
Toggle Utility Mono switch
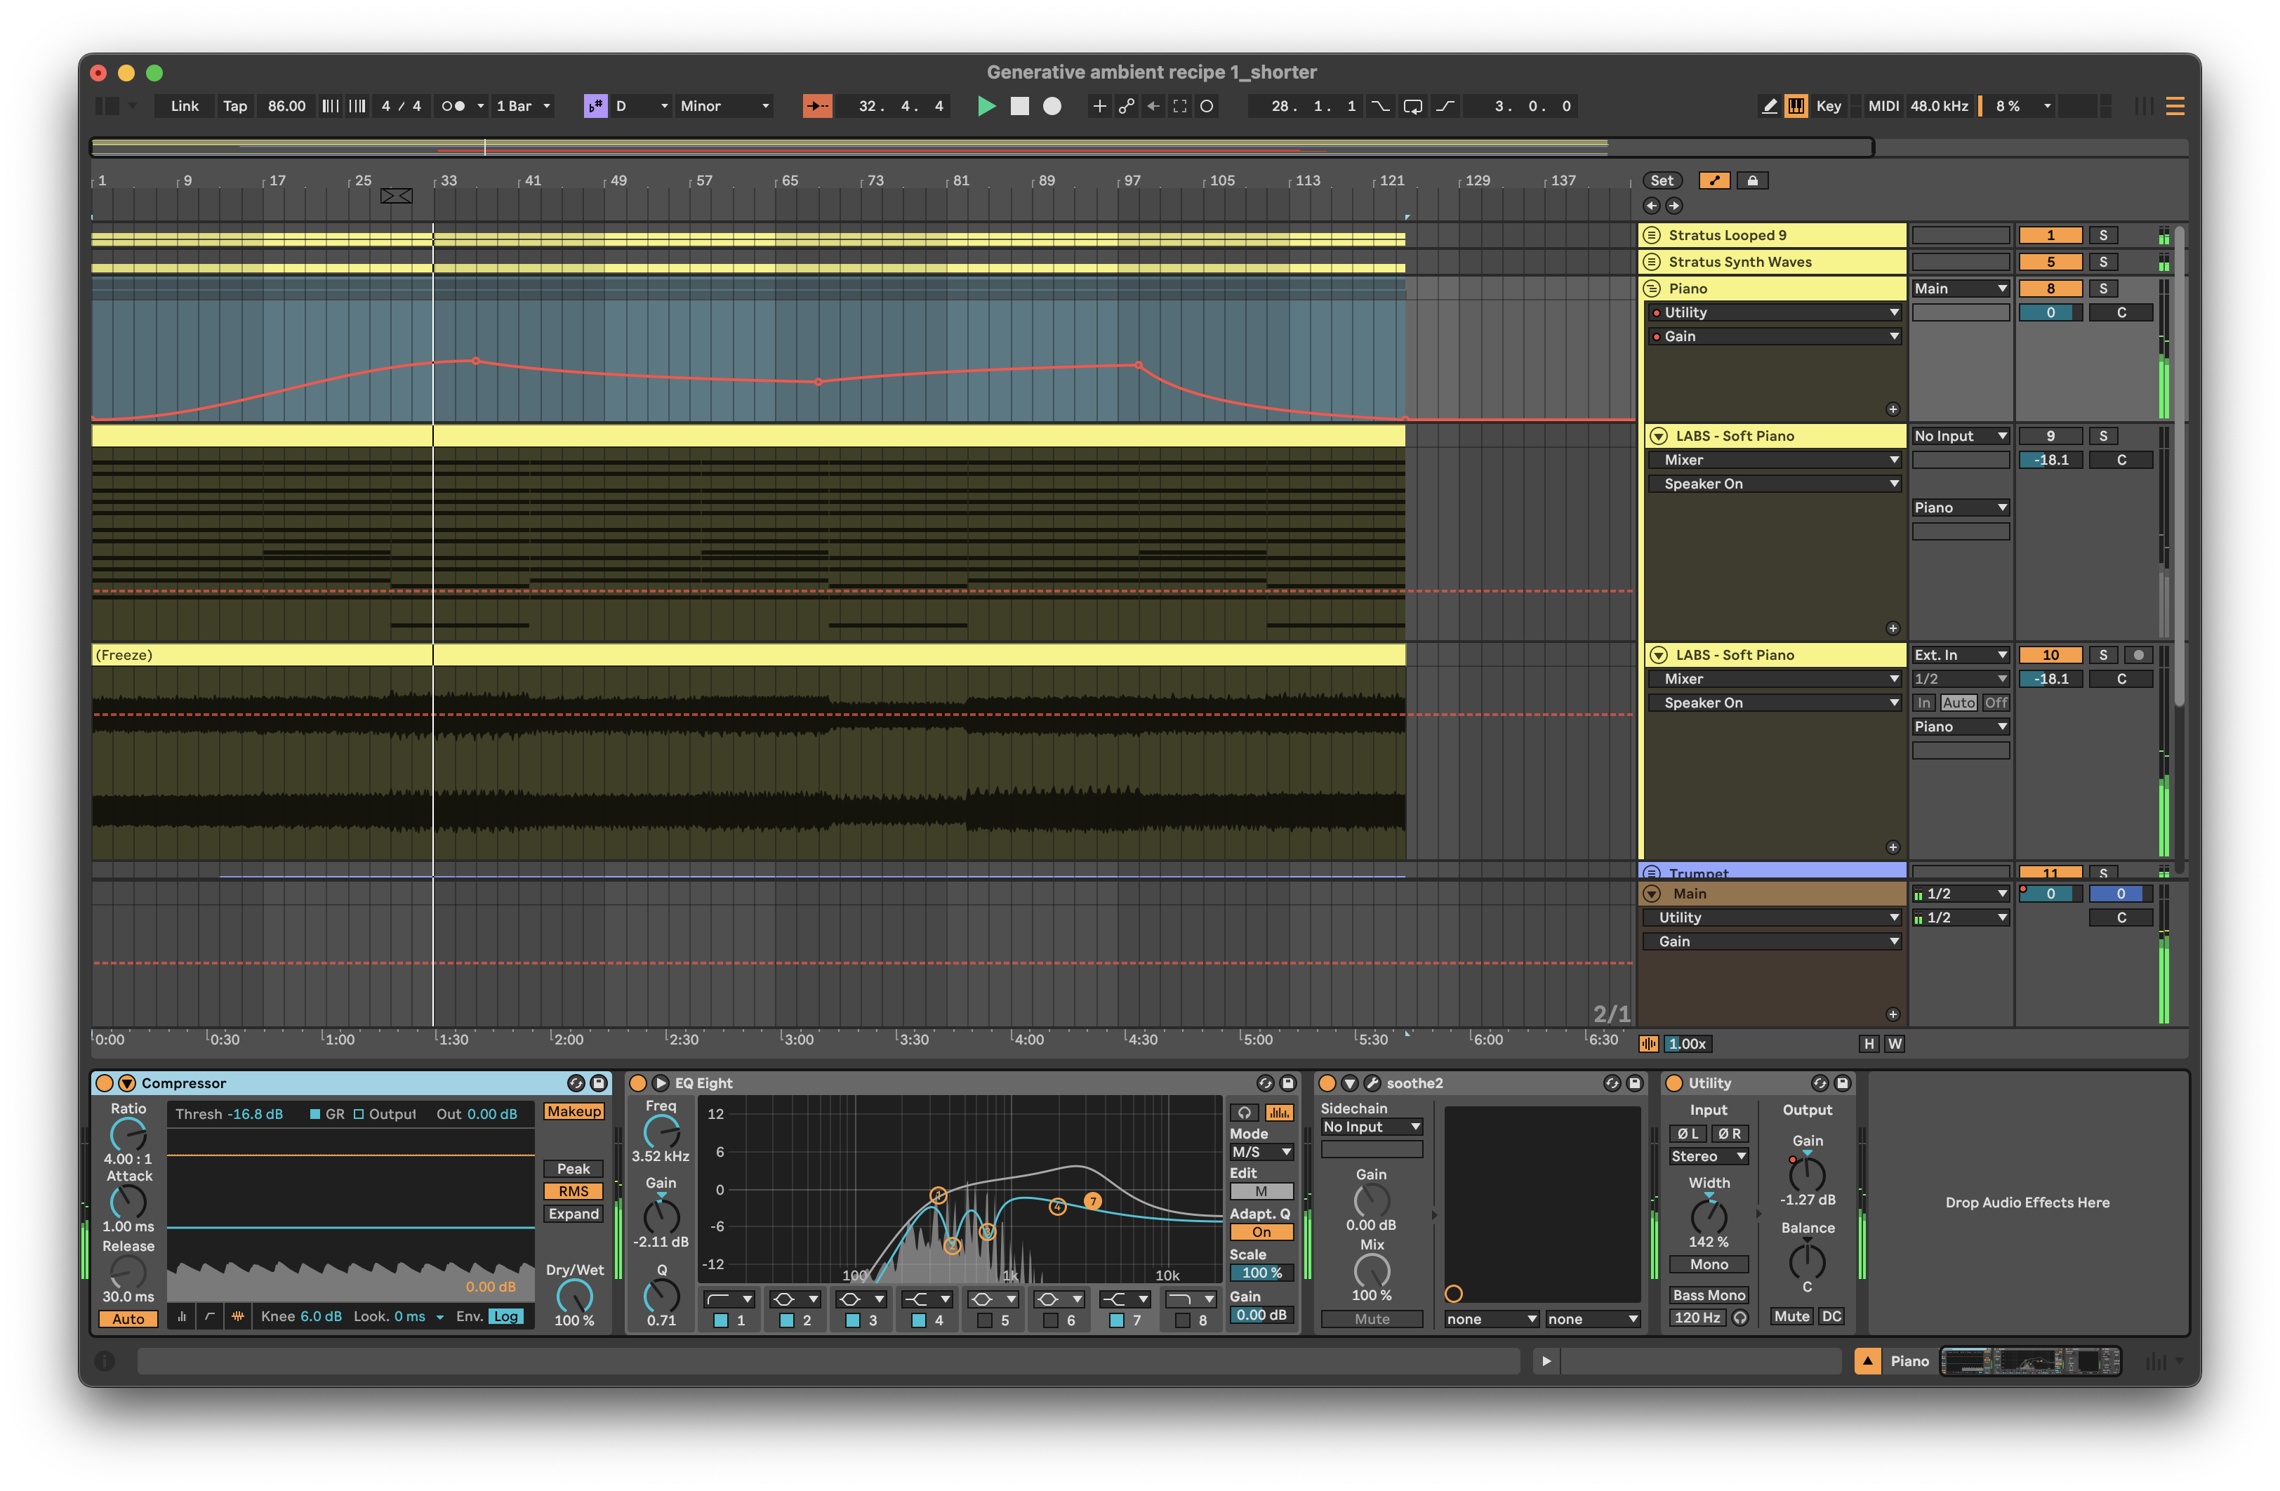point(1708,1264)
